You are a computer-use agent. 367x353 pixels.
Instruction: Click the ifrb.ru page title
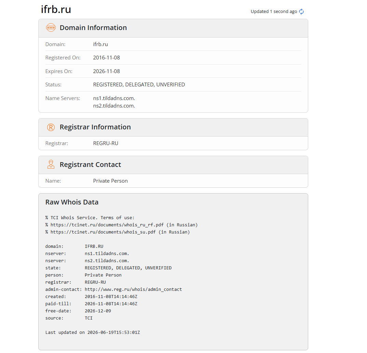point(56,9)
